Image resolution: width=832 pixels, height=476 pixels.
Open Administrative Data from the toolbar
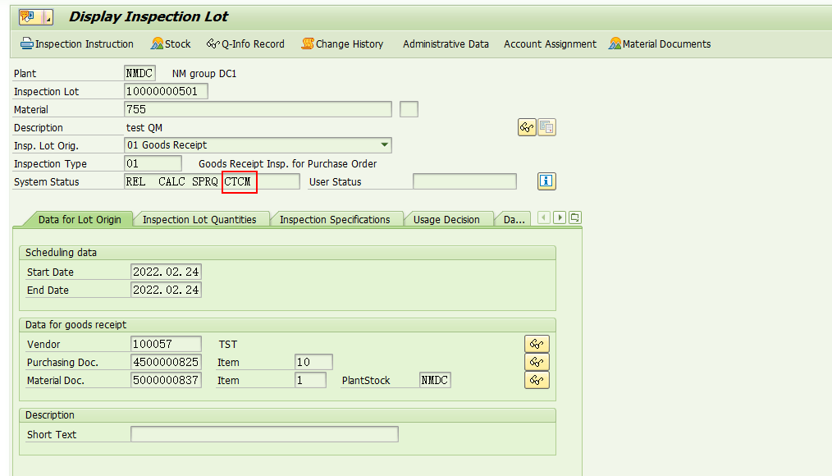[446, 43]
